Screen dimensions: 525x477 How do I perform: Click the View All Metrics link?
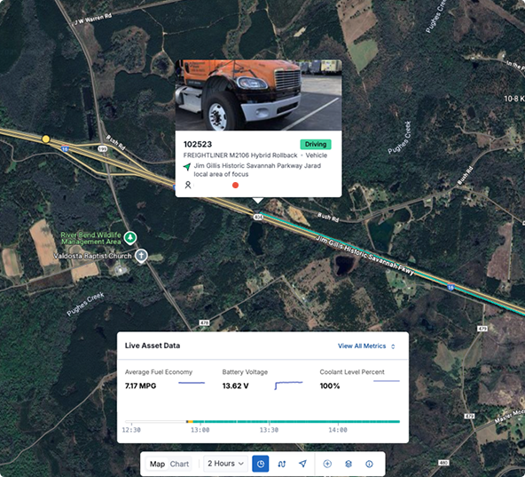point(362,346)
